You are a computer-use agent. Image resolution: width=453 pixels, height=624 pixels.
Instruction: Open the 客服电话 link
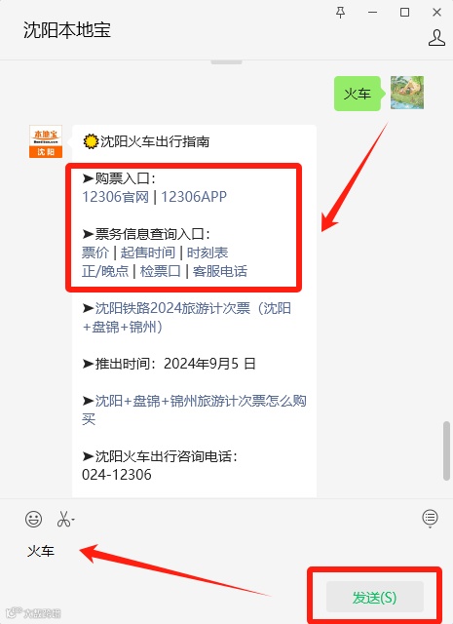(x=220, y=271)
